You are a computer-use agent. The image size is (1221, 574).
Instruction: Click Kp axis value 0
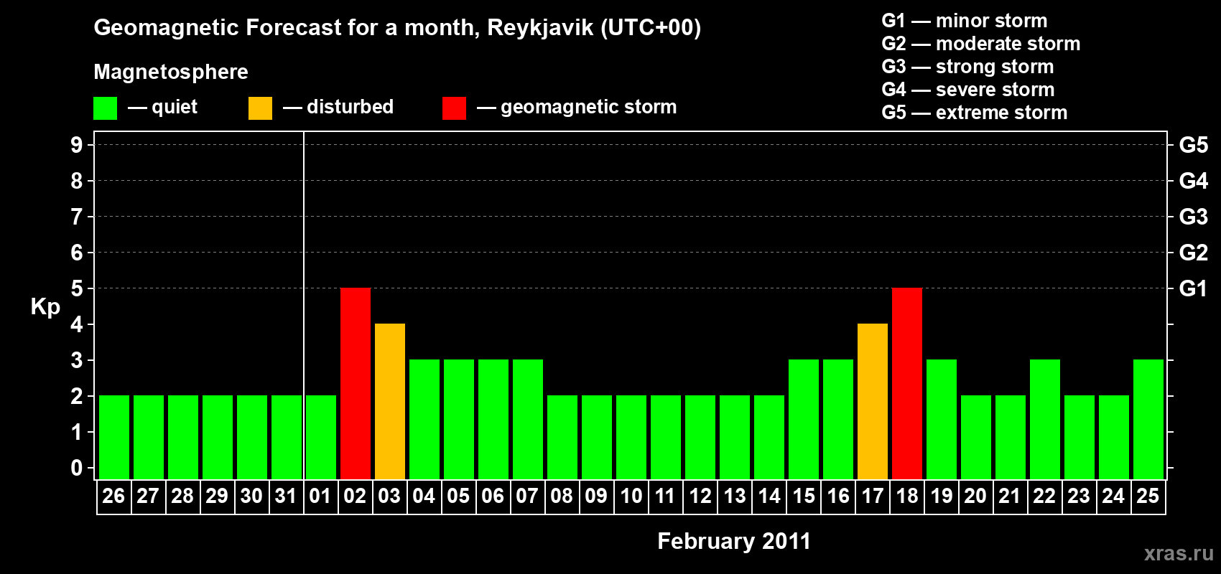click(77, 468)
